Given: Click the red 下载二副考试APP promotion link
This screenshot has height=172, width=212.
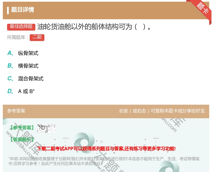Looking at the screenshot, I should tap(106, 149).
